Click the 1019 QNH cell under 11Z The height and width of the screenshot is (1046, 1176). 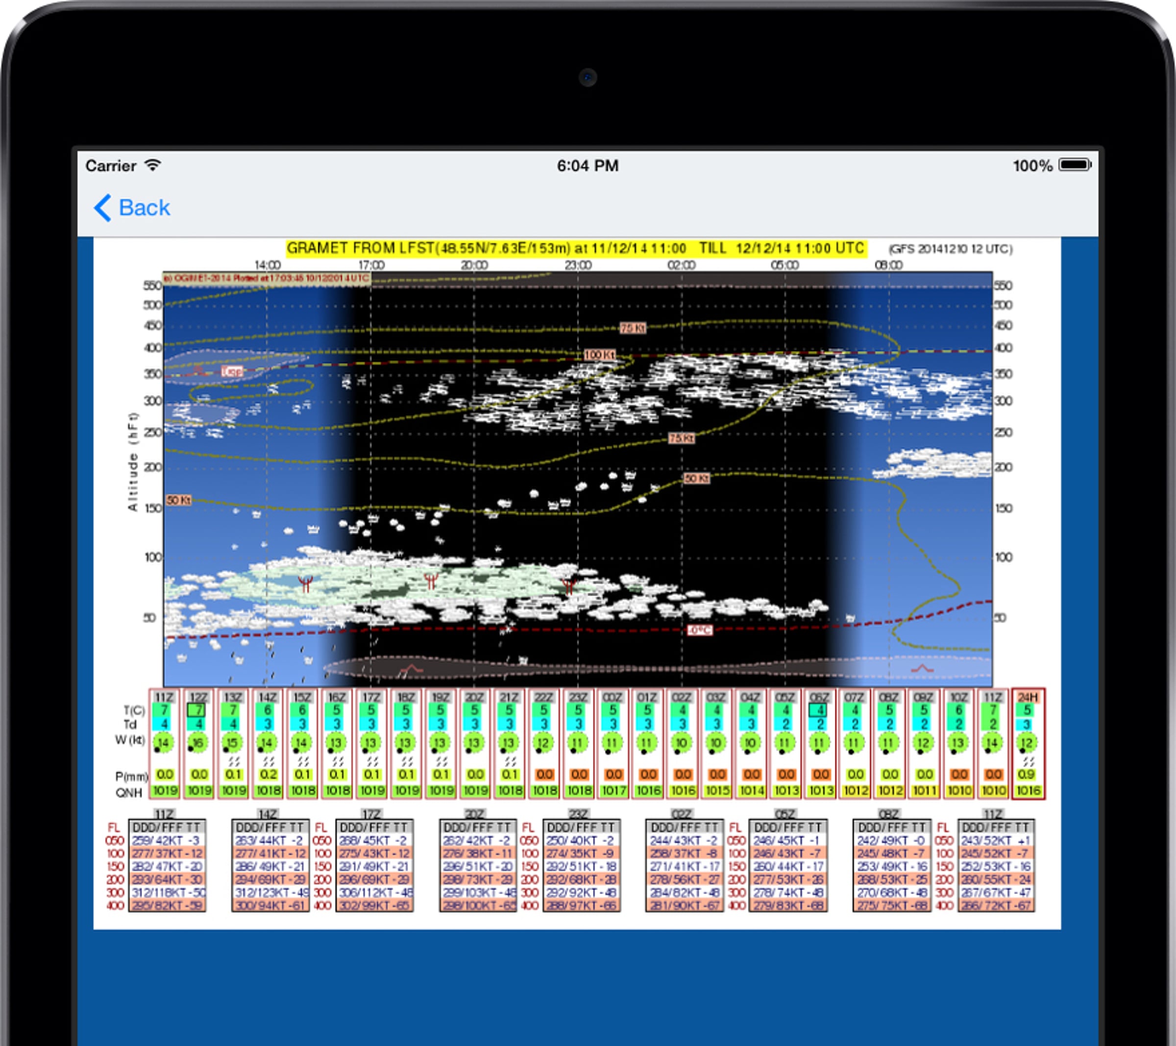(165, 791)
